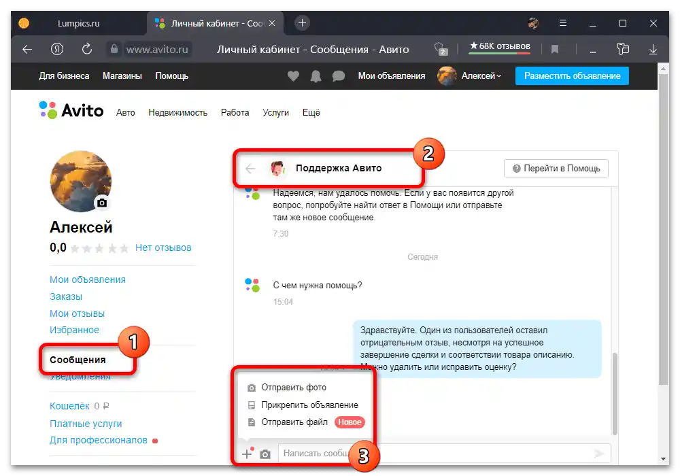Image resolution: width=680 pixels, height=476 pixels.
Task: Open the Услуги category
Action: pyautogui.click(x=275, y=113)
